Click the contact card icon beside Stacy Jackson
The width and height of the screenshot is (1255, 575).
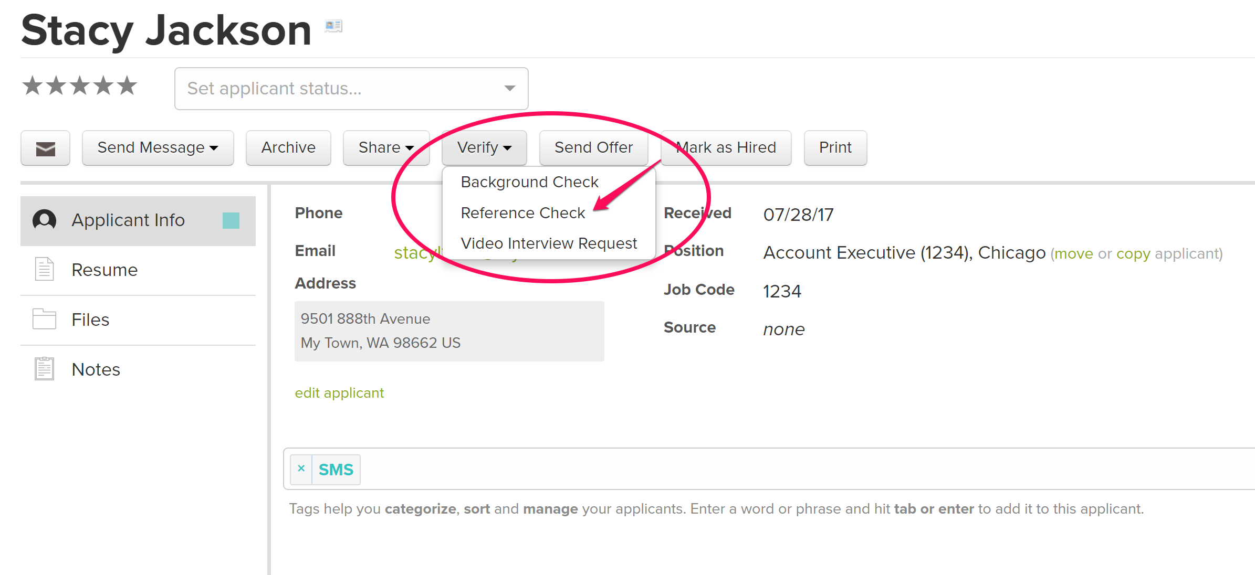tap(333, 25)
